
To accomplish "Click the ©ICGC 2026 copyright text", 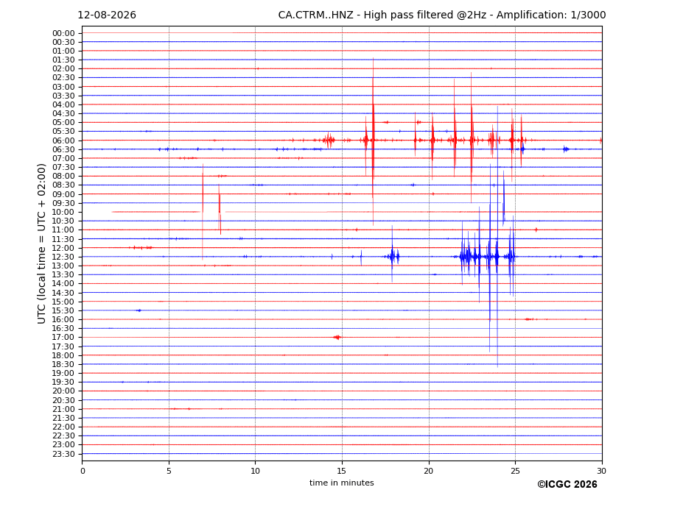I will pos(567,485).
